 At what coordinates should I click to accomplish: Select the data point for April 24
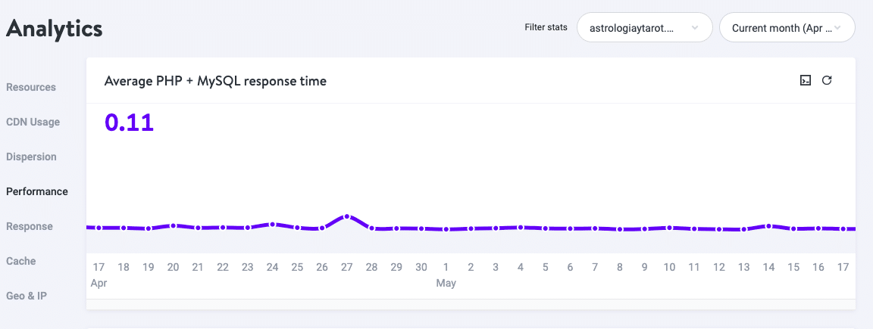[x=273, y=224]
